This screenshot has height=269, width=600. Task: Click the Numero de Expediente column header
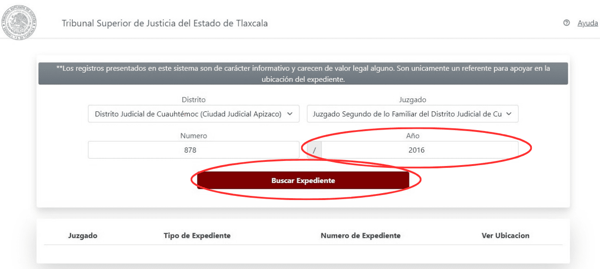point(361,235)
